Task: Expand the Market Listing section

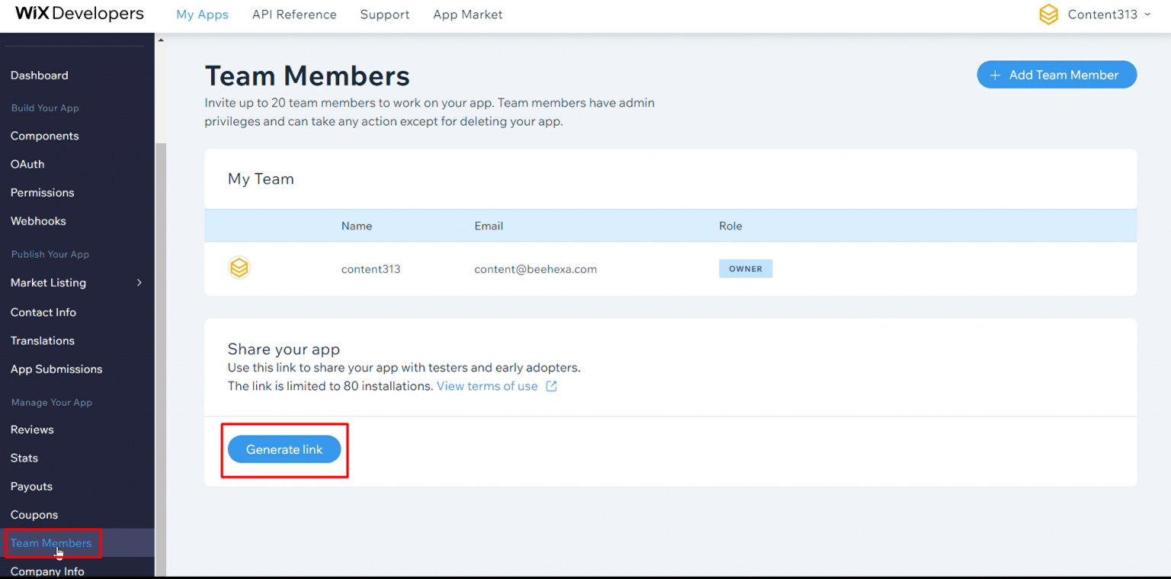Action: click(x=140, y=282)
